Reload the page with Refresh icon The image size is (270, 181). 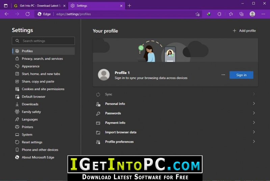[x=28, y=14]
